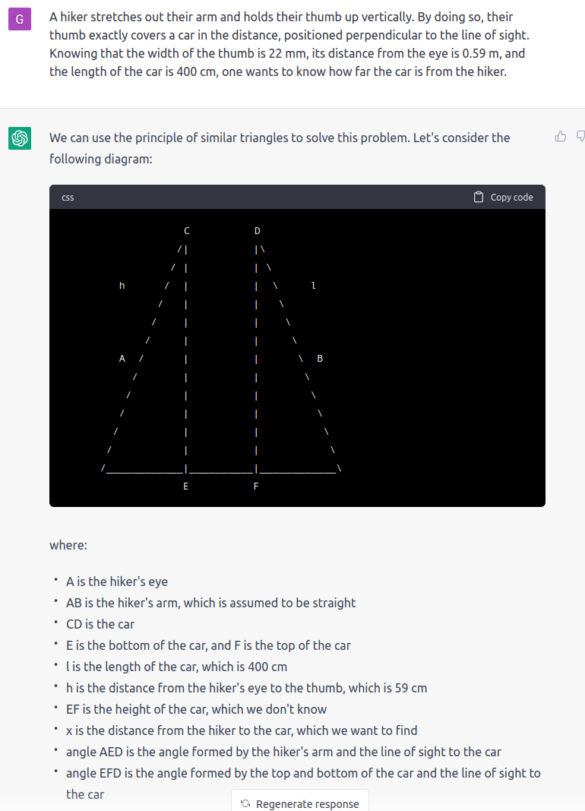Click the Regenerate response button
The width and height of the screenshot is (585, 811).
[x=300, y=802]
